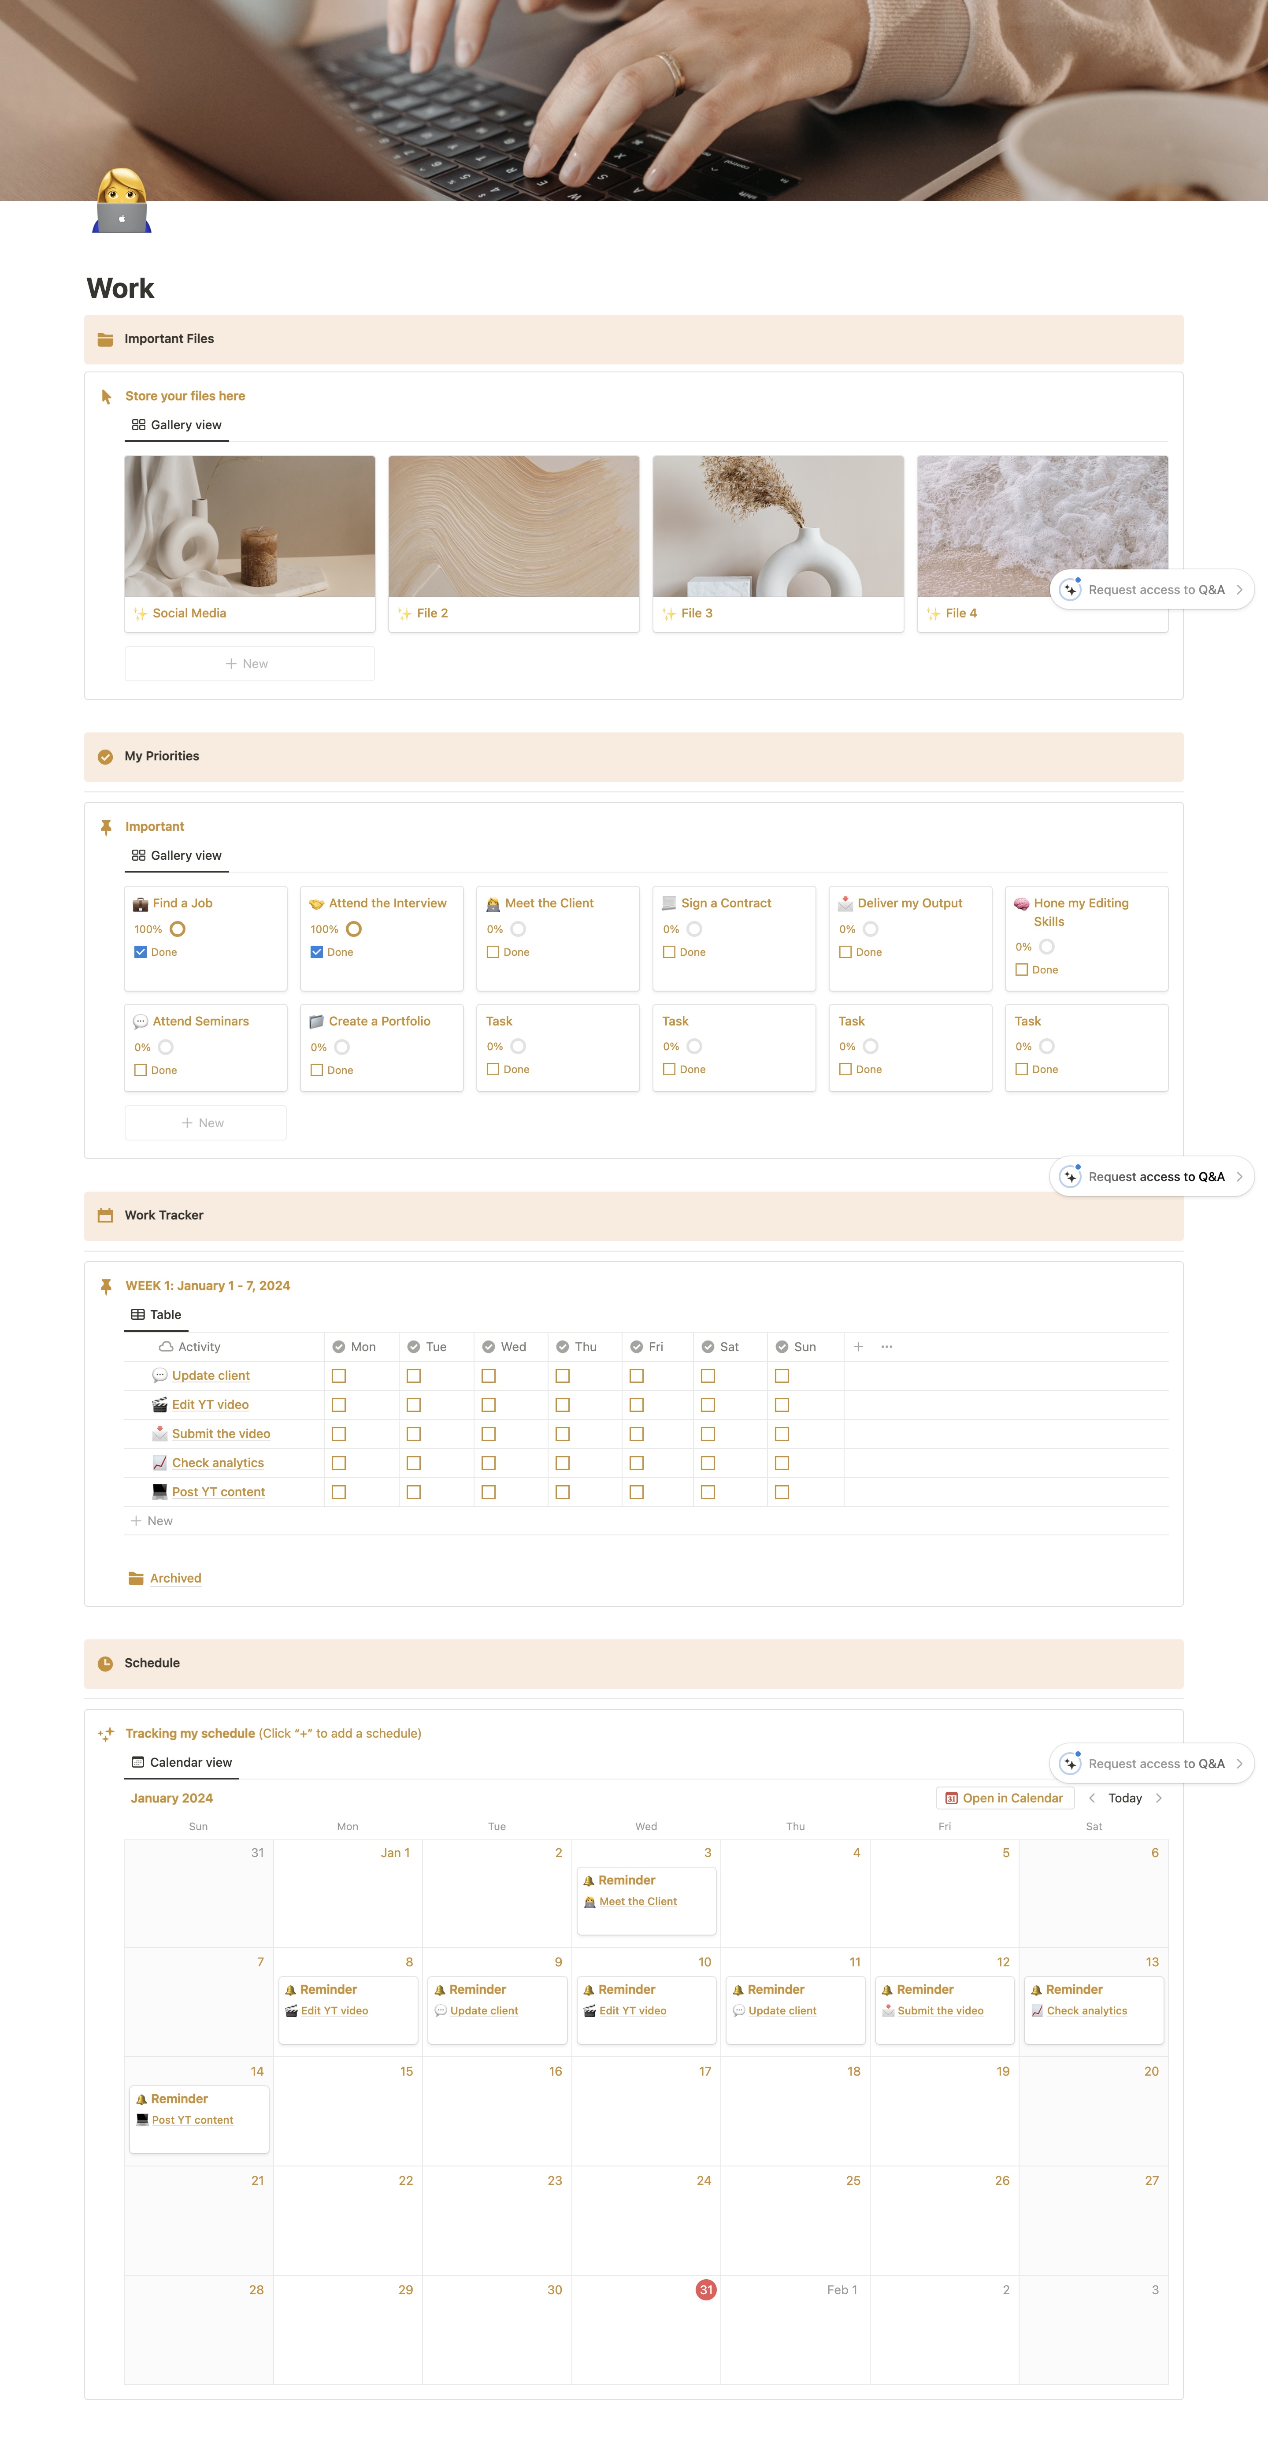Screen dimensions: 1268x2437
Task: Tick Mon checkbox for Update client
Action: 338,1375
